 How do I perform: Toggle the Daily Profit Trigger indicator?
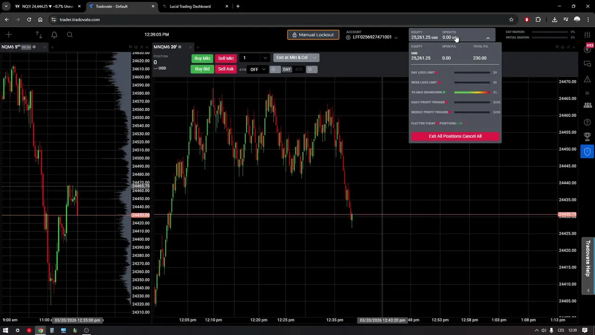click(447, 102)
